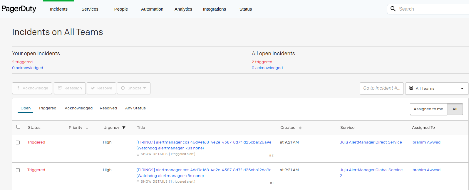
Task: Click the Acknowledge button
Action: 32,88
